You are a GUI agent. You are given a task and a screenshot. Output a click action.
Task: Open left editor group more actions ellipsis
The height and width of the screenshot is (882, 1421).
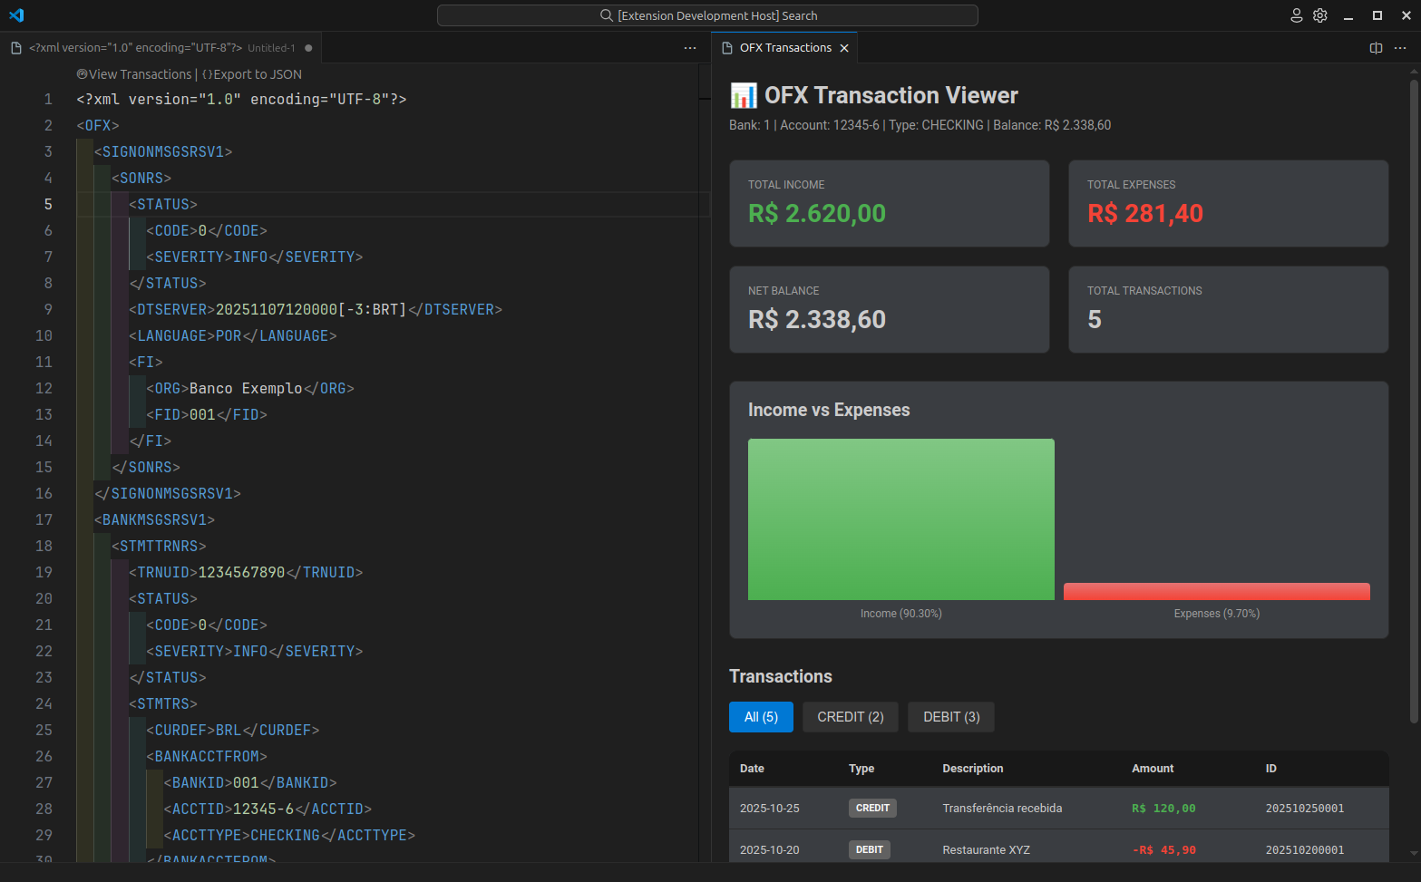pyautogui.click(x=690, y=48)
